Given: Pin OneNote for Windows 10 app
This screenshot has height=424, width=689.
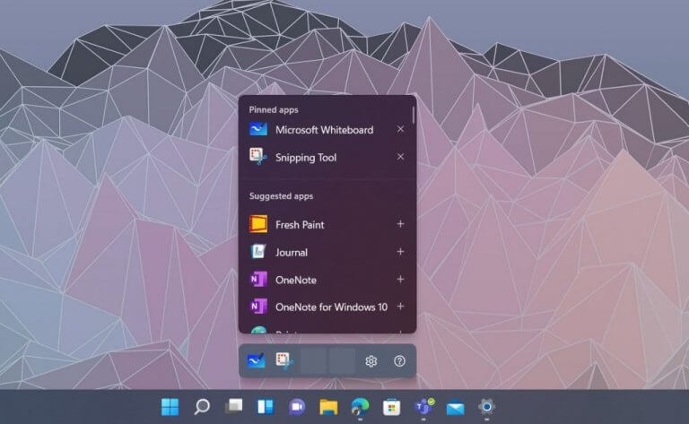Looking at the screenshot, I should (400, 307).
